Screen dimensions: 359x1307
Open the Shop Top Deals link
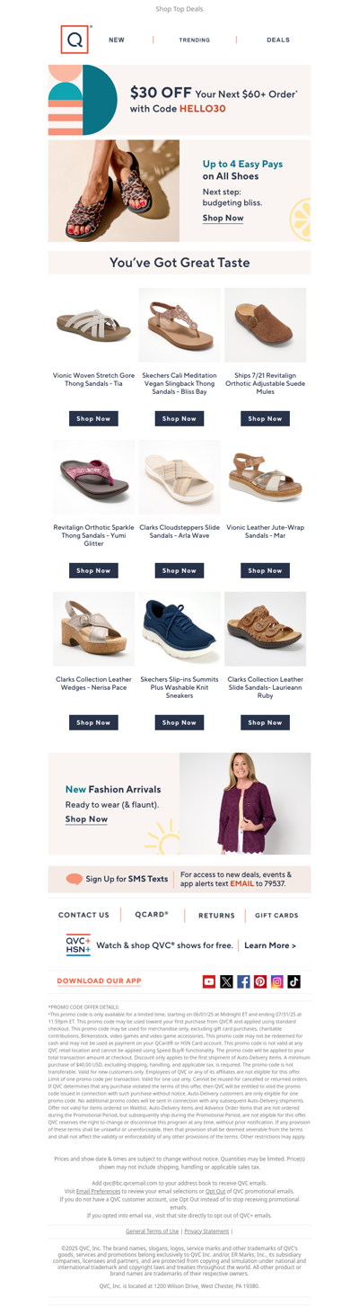point(179,9)
